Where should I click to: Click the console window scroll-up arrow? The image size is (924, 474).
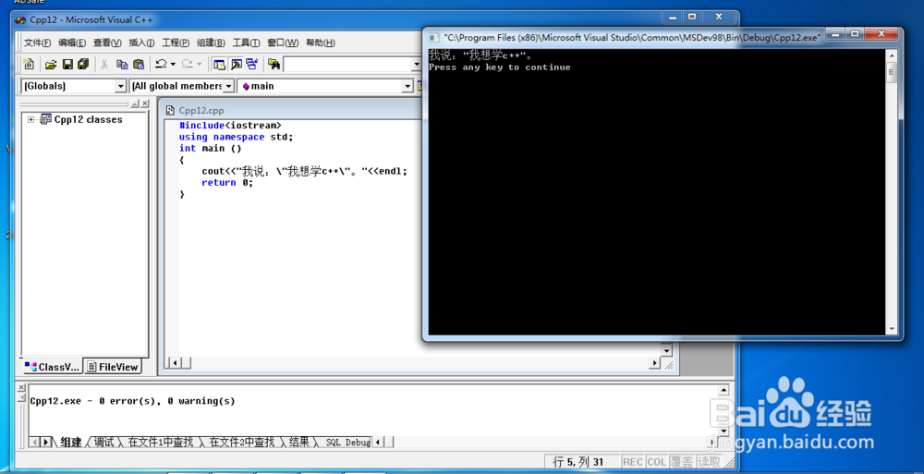[x=892, y=56]
